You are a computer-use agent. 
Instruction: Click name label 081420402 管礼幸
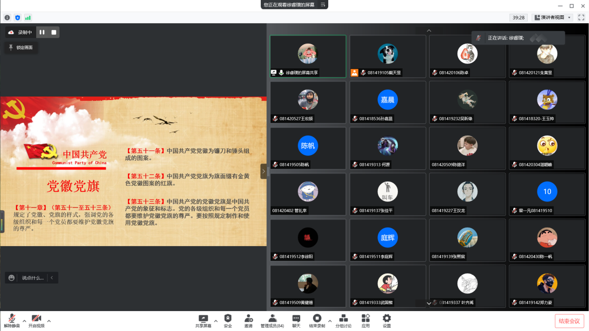coord(290,211)
